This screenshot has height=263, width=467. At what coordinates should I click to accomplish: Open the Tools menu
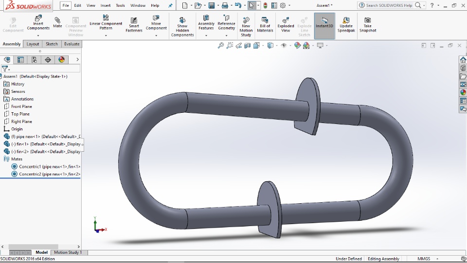click(x=120, y=5)
